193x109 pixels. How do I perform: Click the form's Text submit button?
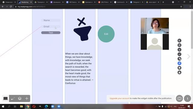(51, 33)
